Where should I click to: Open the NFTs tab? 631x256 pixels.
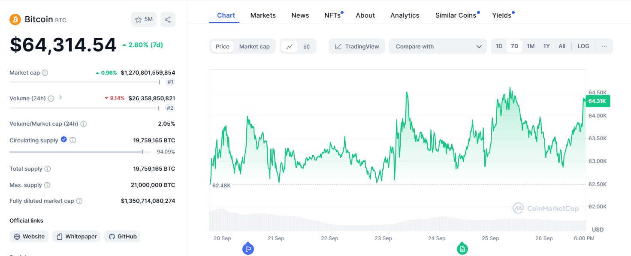point(333,15)
